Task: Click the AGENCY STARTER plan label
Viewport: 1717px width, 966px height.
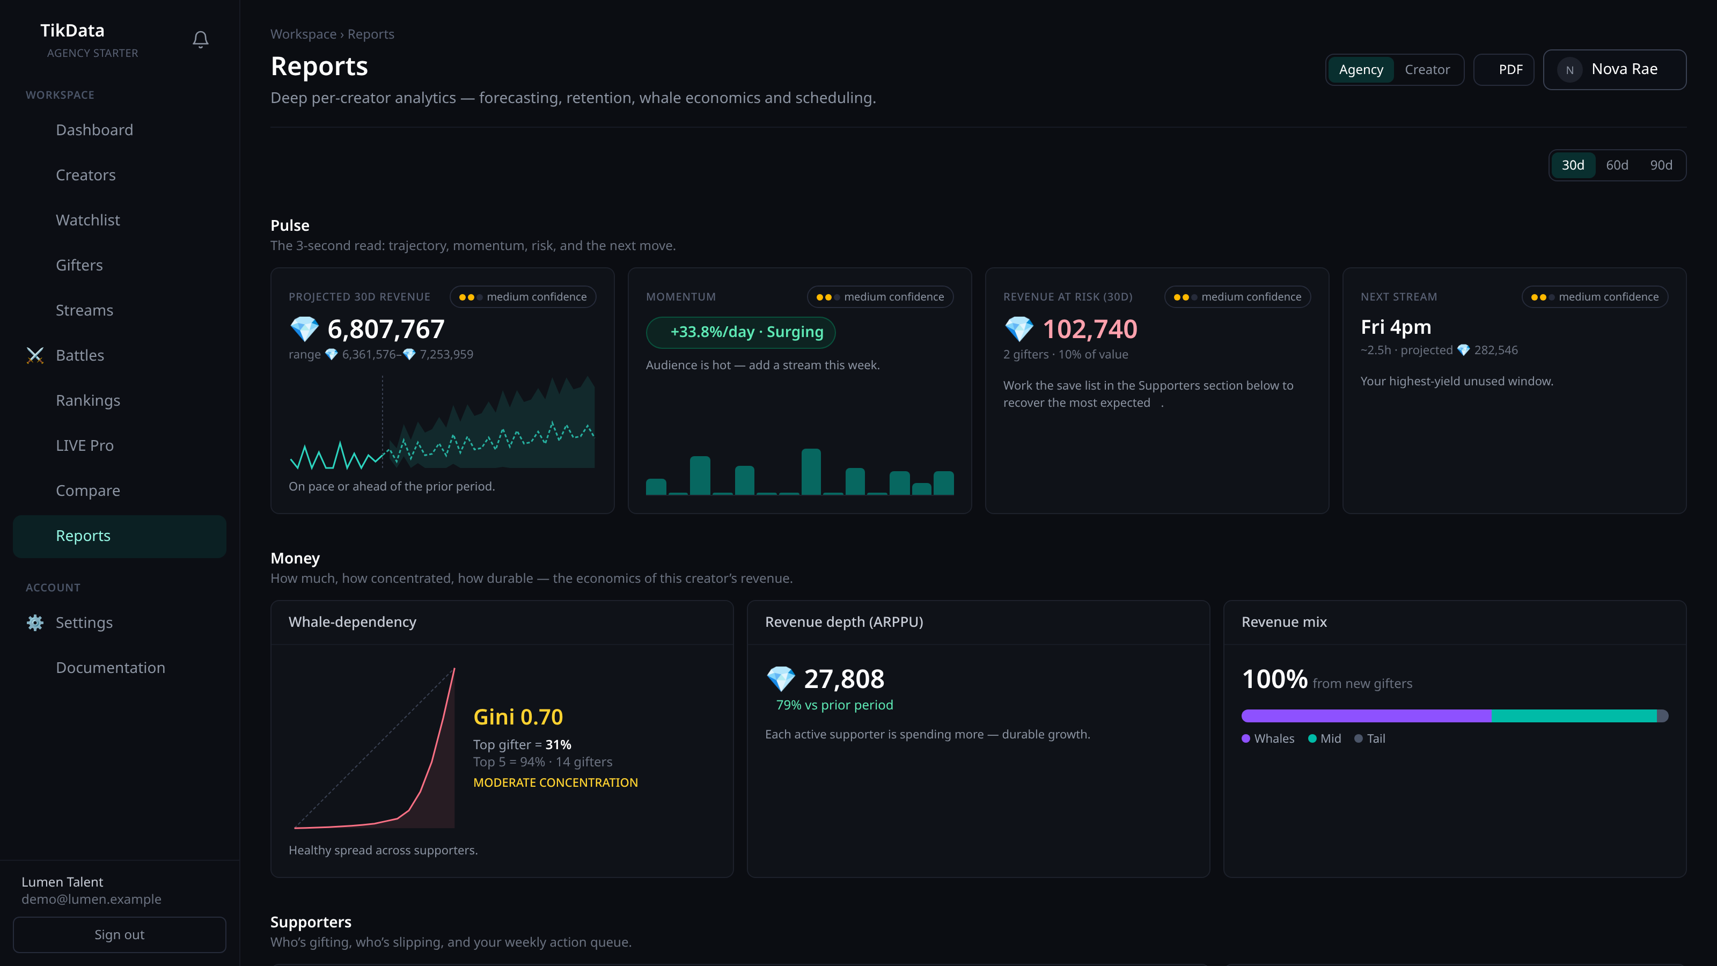Action: [92, 53]
